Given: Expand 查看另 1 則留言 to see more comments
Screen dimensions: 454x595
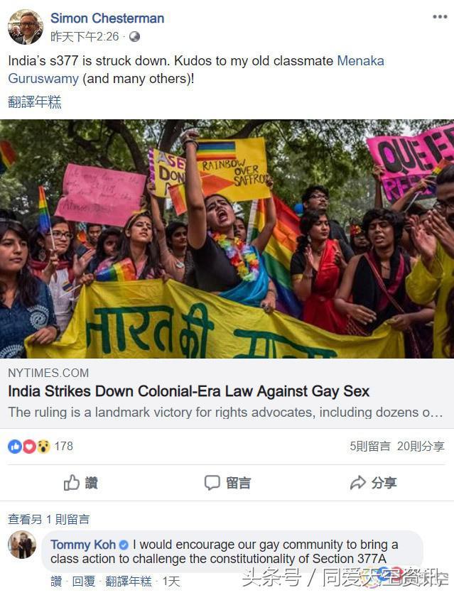Looking at the screenshot, I should click(48, 519).
